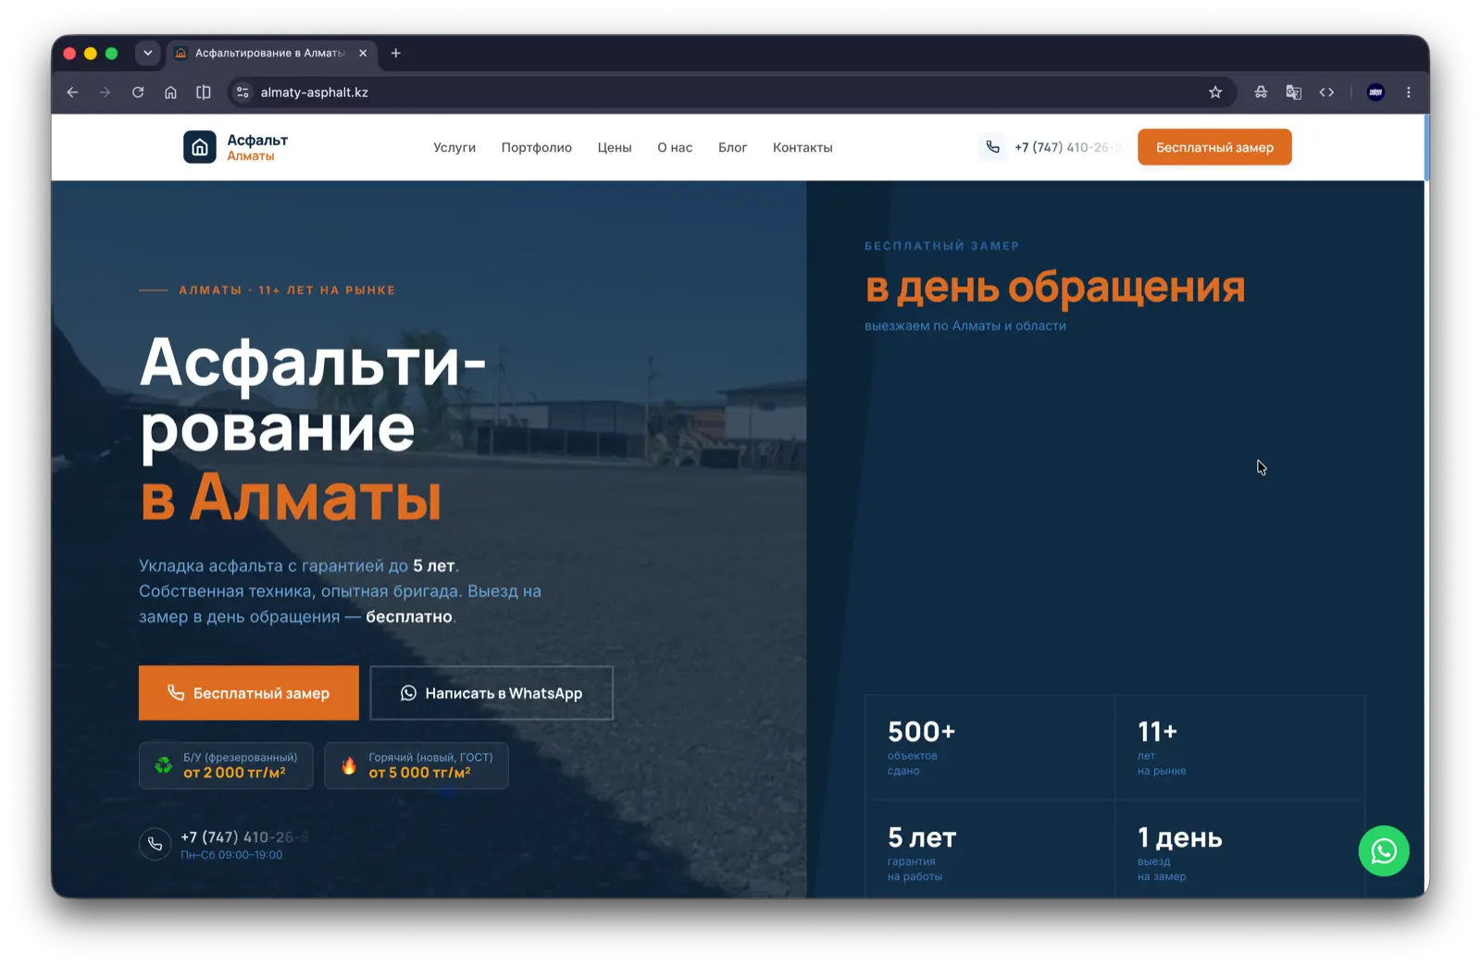Click the phone icon near Пн-Сб hours
Image resolution: width=1481 pixels, height=966 pixels.
155,844
